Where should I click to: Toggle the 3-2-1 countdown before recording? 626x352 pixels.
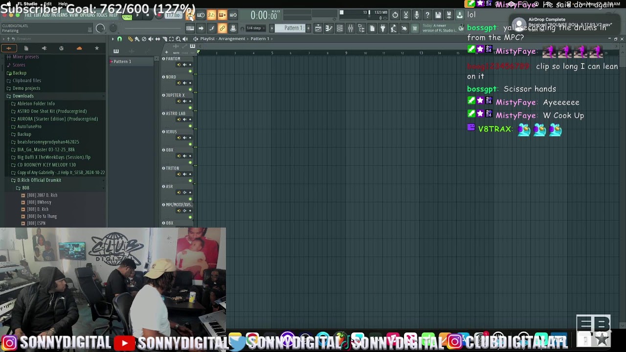tap(211, 15)
